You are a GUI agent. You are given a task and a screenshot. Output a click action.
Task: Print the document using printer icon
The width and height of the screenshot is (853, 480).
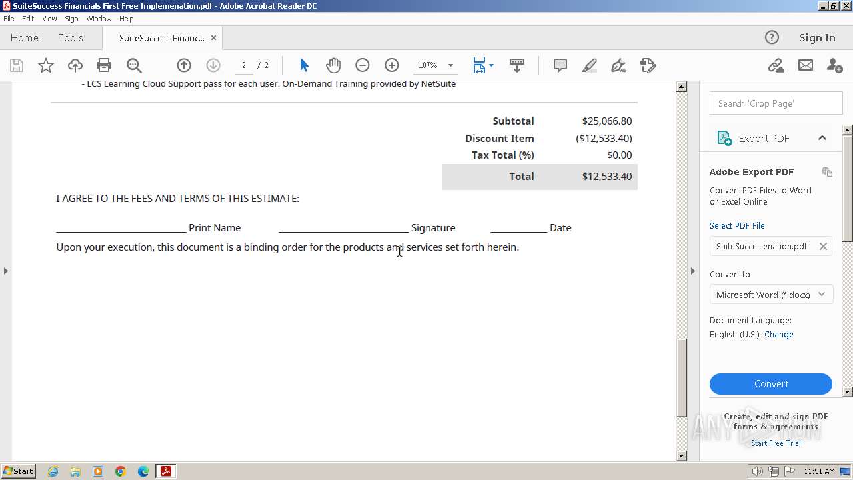pos(104,65)
